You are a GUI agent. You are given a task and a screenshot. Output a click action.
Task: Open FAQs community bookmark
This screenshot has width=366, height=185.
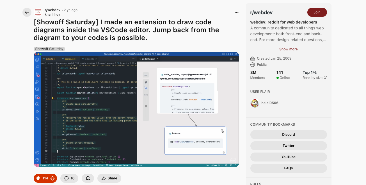click(x=289, y=168)
